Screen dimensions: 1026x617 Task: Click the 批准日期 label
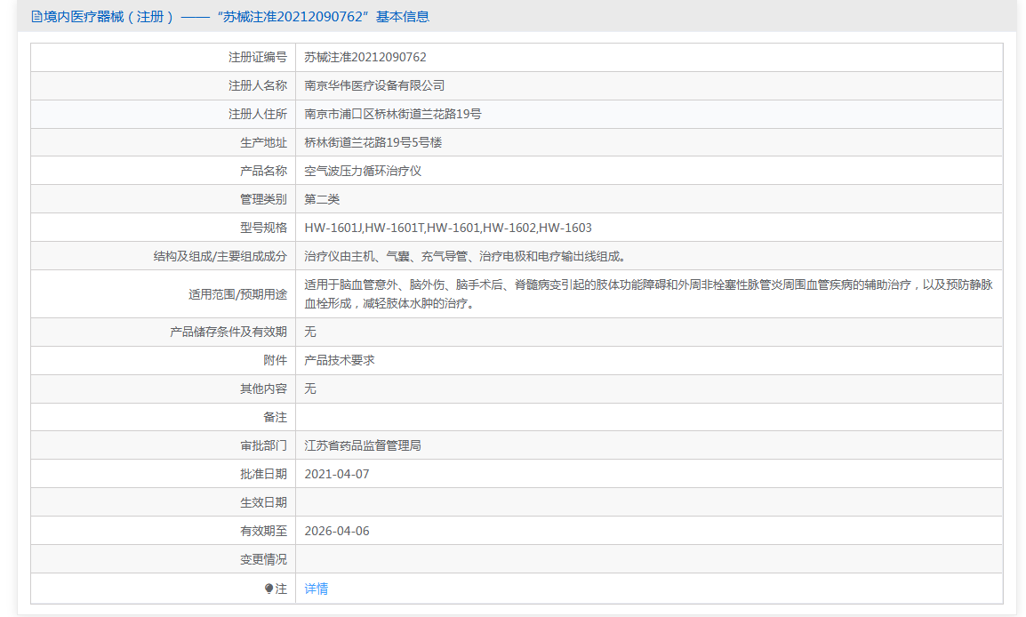263,475
